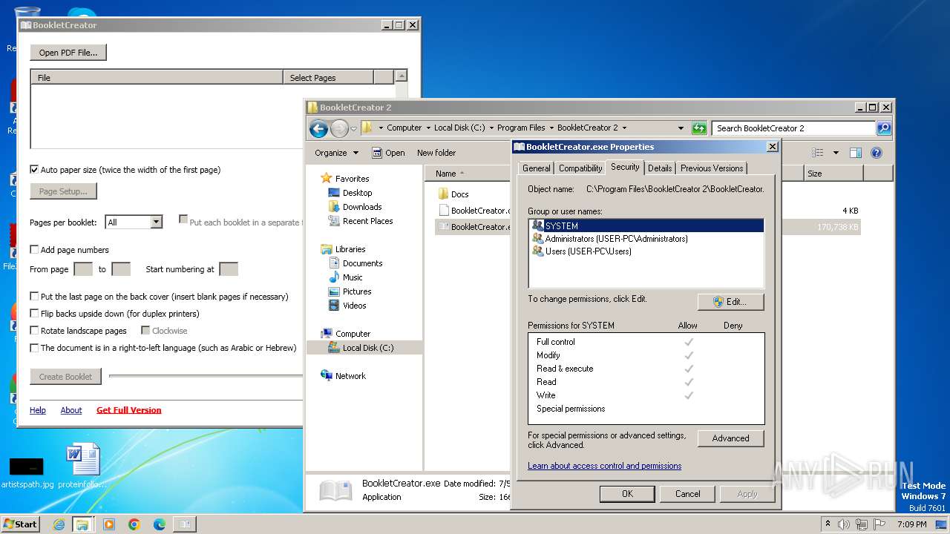950x534 pixels.
Task: Click the search magnifier icon in Explorer
Action: 883,128
